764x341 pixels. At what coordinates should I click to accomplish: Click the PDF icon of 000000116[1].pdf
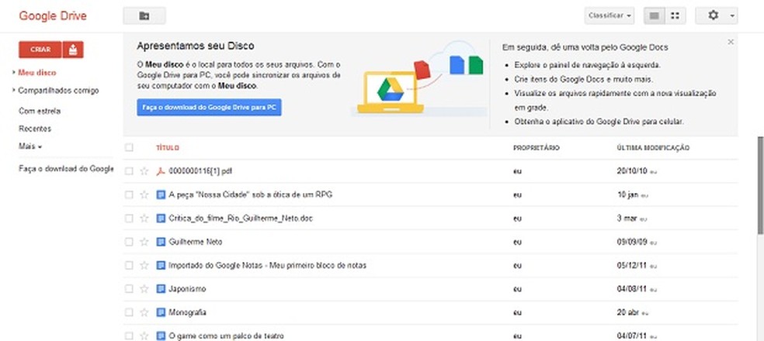click(x=160, y=171)
